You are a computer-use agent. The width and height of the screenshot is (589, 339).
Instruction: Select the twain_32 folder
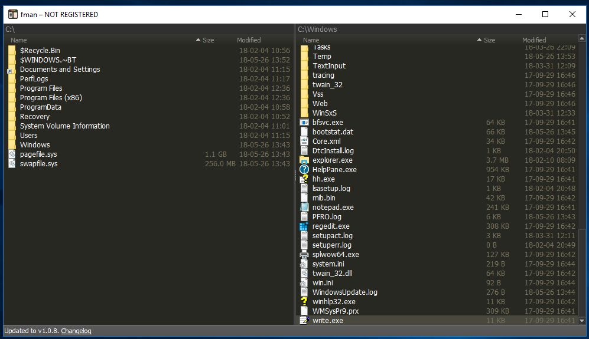point(438,85)
